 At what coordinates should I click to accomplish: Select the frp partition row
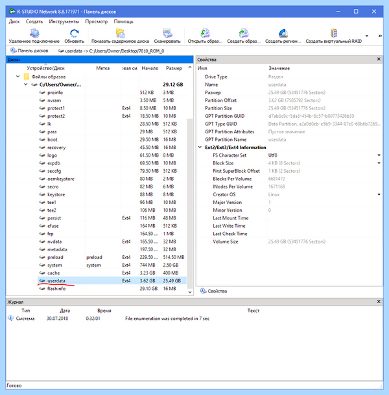click(112, 234)
